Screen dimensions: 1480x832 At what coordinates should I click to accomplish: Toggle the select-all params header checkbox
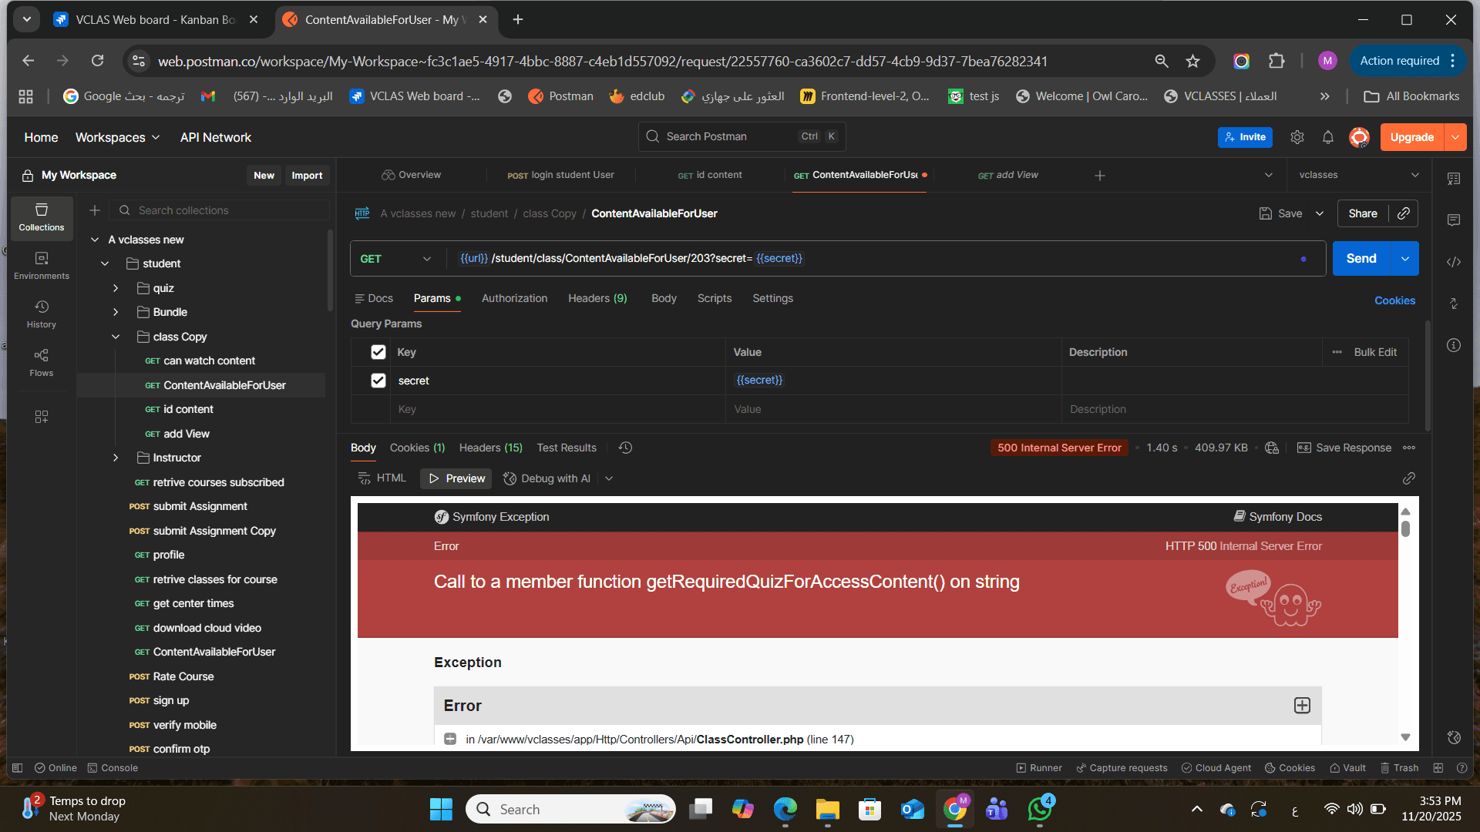pos(378,352)
